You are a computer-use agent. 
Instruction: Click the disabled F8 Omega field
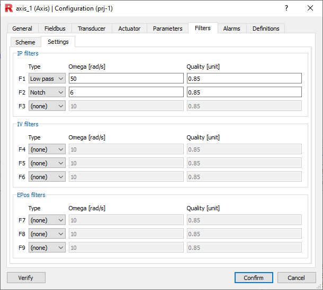click(126, 234)
